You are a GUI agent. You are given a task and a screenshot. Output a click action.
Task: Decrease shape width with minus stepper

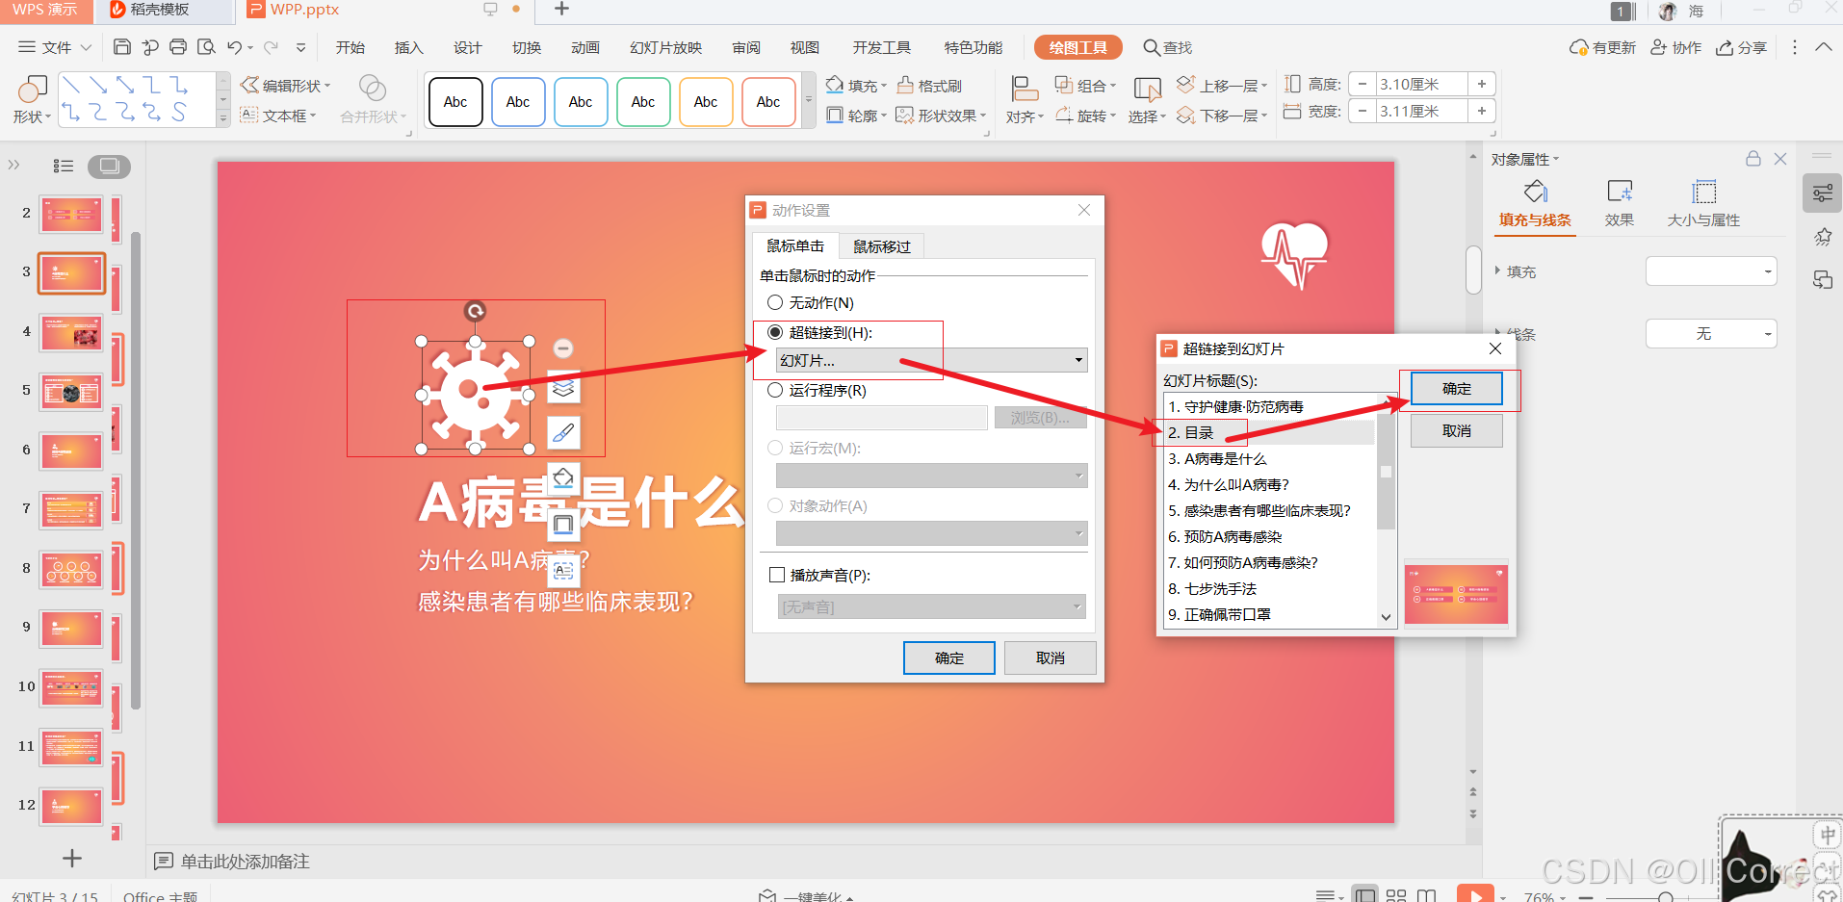[1362, 111]
